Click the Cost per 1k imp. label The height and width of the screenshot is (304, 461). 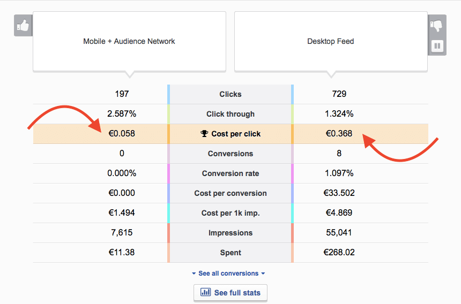point(230,213)
